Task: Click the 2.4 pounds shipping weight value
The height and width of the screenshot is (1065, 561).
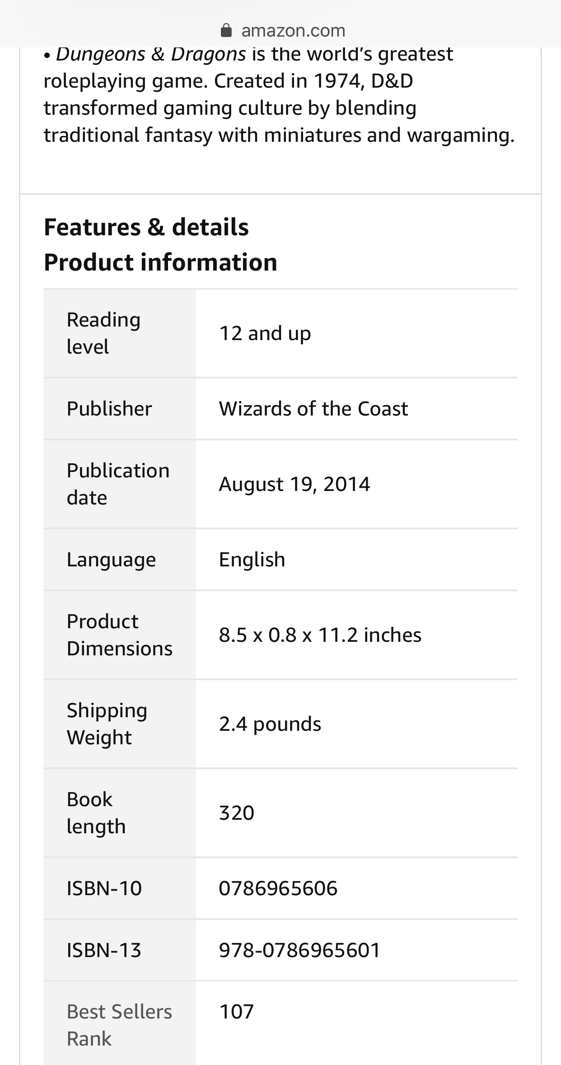Action: click(270, 724)
